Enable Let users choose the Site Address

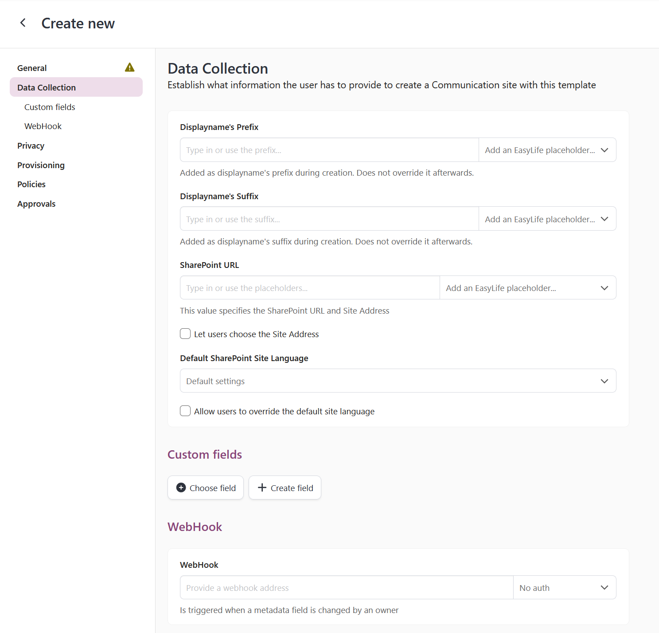point(185,334)
